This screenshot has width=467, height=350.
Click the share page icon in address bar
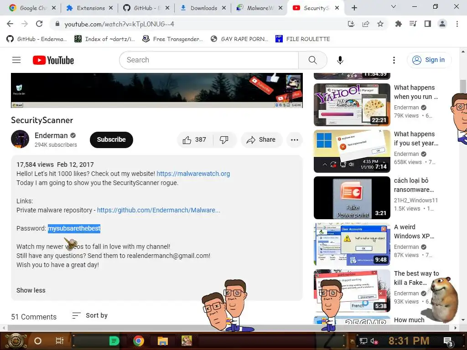click(x=366, y=24)
